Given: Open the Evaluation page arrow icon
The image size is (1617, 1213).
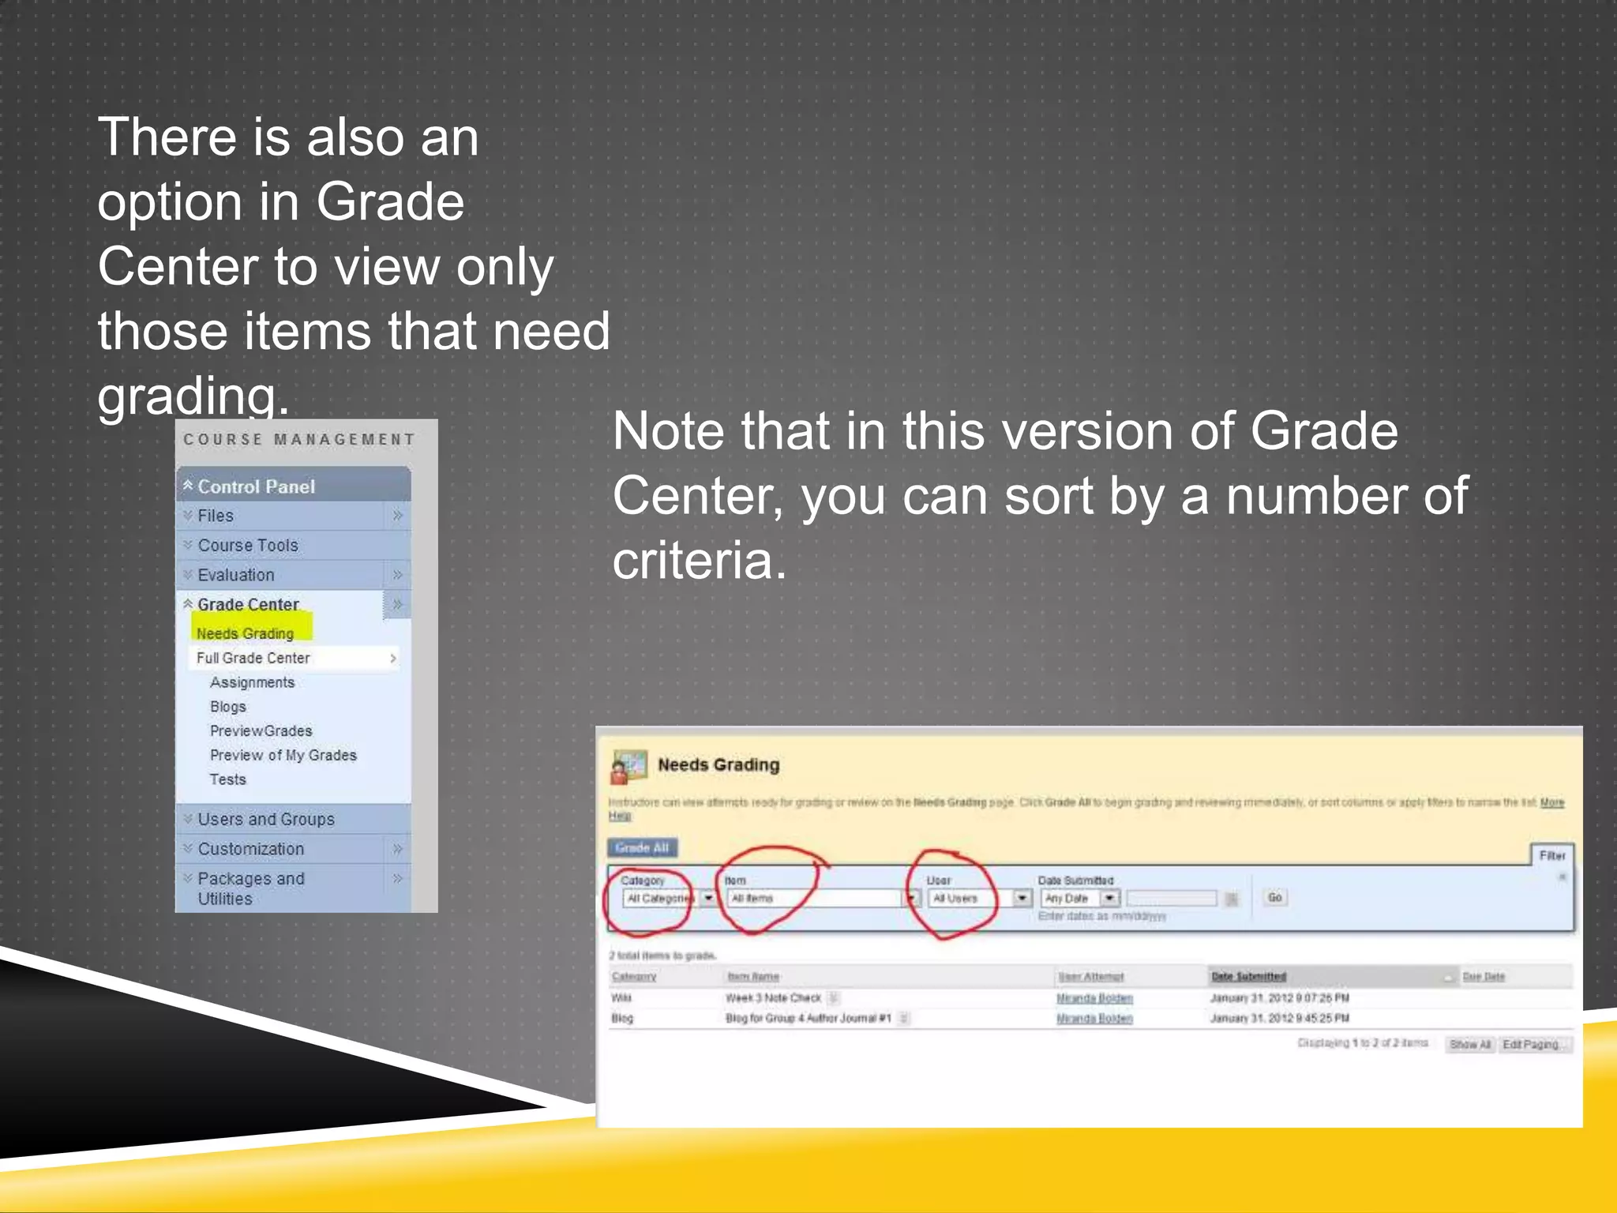Looking at the screenshot, I should (397, 575).
